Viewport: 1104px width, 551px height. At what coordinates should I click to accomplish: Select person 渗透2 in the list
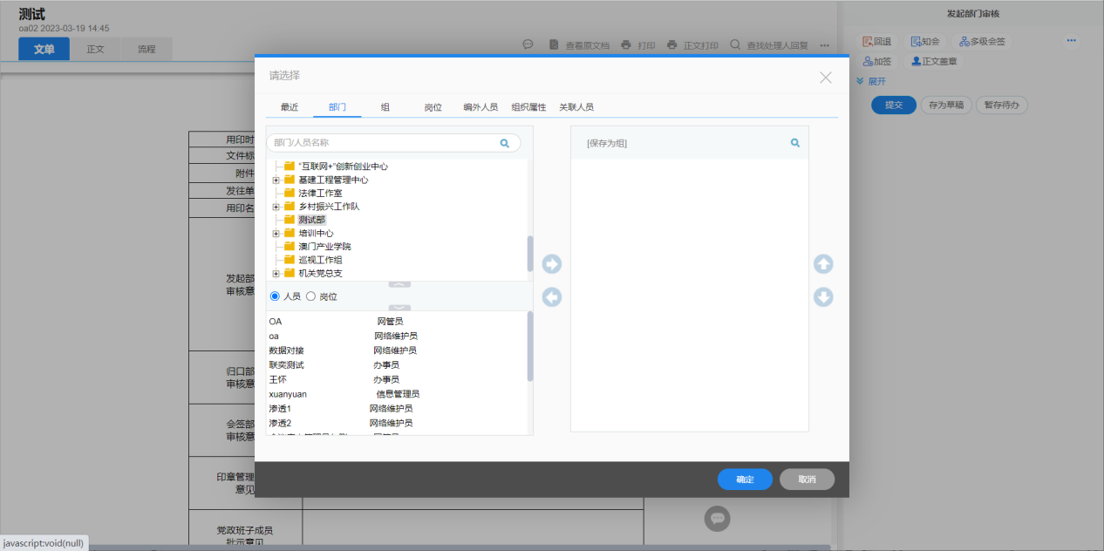280,423
